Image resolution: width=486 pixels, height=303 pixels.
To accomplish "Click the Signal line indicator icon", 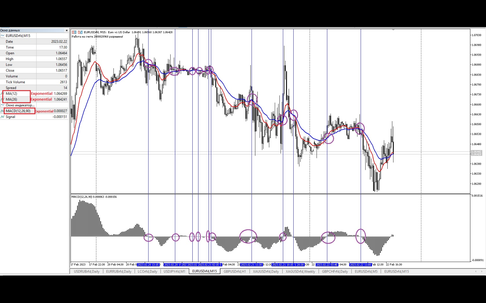I will [x=2, y=117].
